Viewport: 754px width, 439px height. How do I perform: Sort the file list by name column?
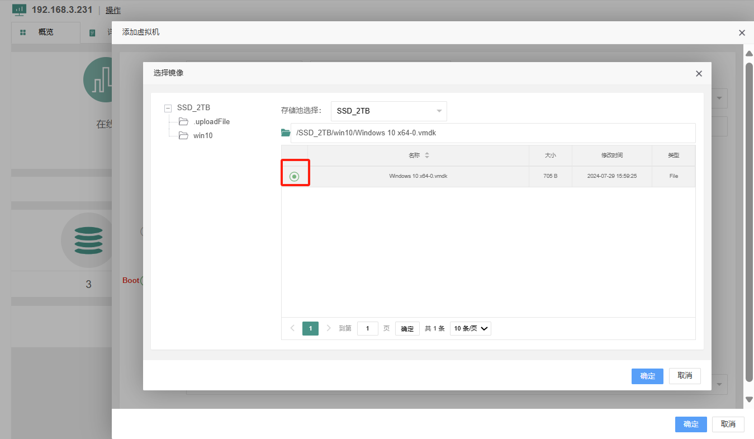(x=427, y=155)
